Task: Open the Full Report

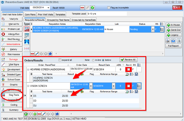Action: pos(173,46)
